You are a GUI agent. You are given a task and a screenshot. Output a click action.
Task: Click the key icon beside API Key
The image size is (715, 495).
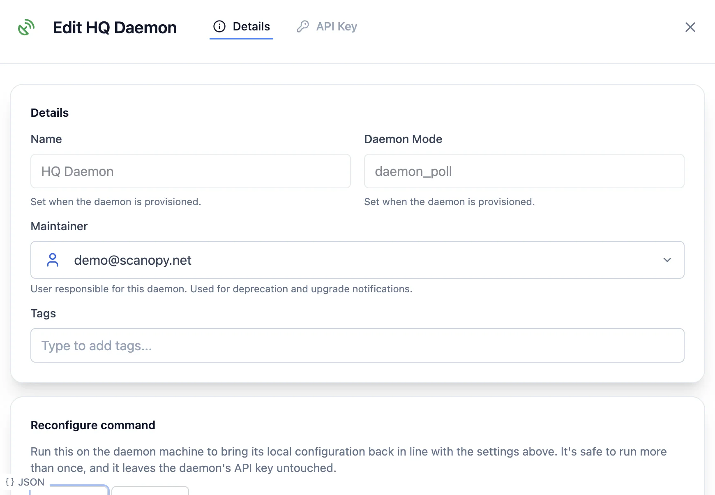point(303,27)
